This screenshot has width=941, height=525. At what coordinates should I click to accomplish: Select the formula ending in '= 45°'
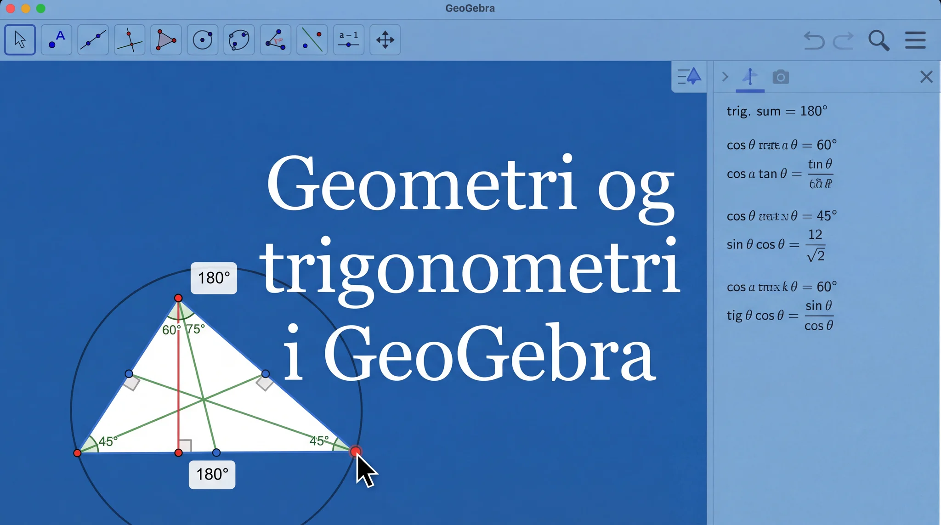[782, 216]
